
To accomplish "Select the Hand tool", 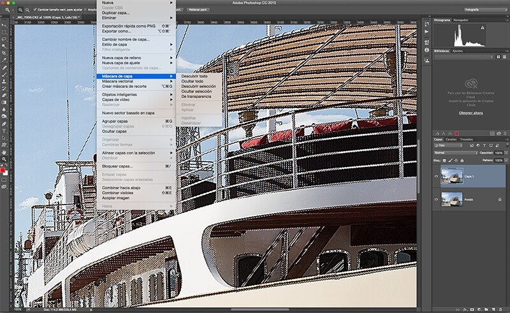I will coord(4,152).
